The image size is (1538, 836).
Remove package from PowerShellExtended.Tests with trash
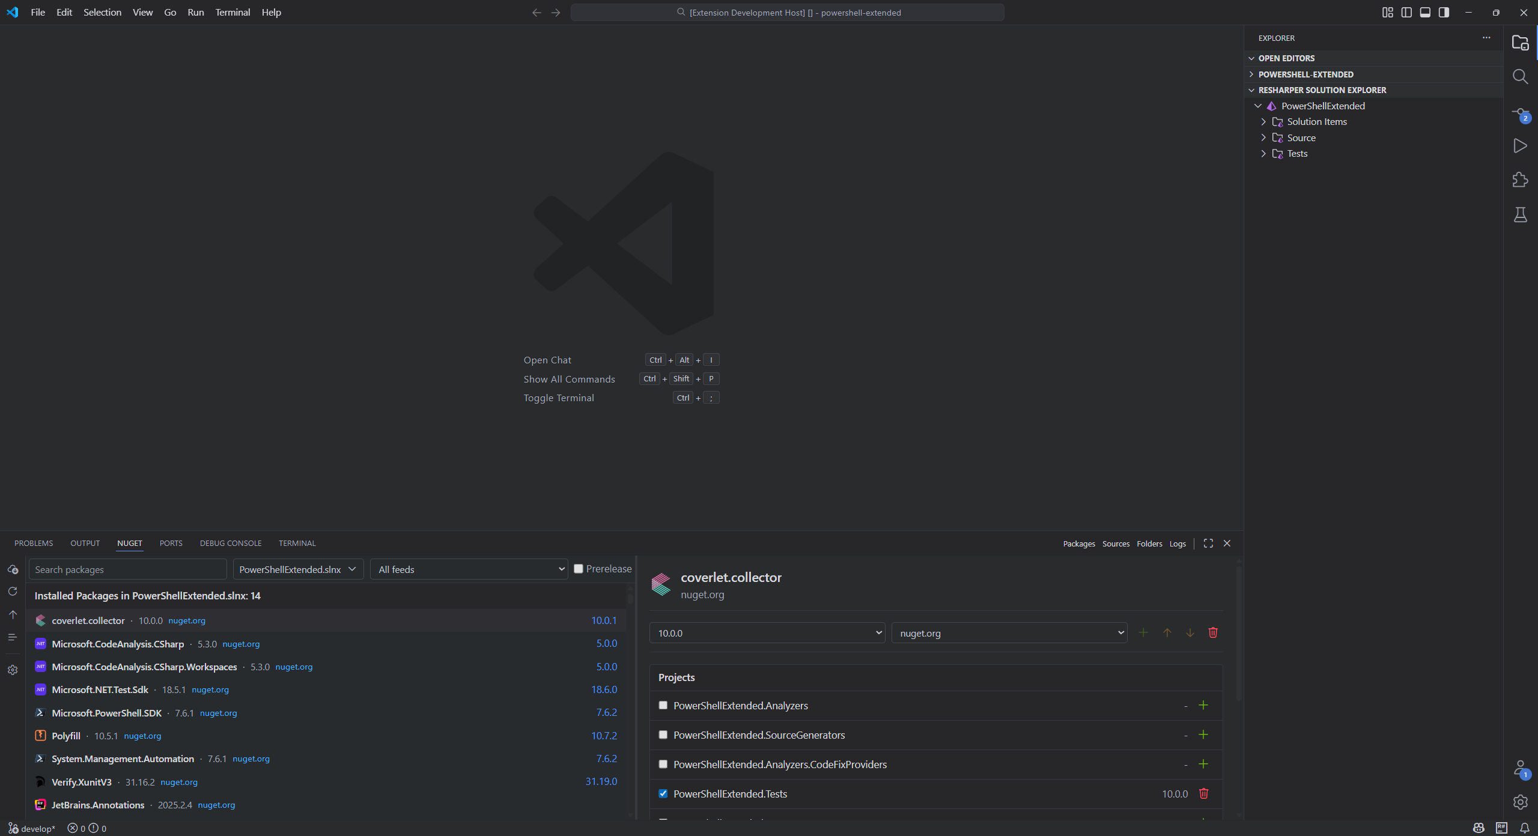click(x=1204, y=793)
